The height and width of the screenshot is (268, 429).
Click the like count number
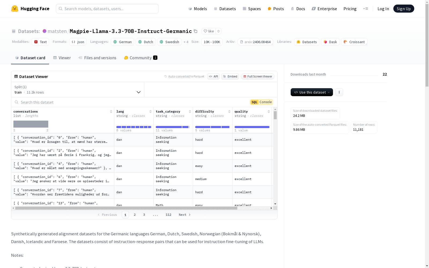click(219, 31)
